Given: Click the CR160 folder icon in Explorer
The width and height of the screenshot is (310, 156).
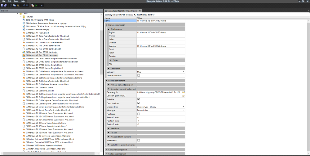Looking at the screenshot, I should 20,13.
